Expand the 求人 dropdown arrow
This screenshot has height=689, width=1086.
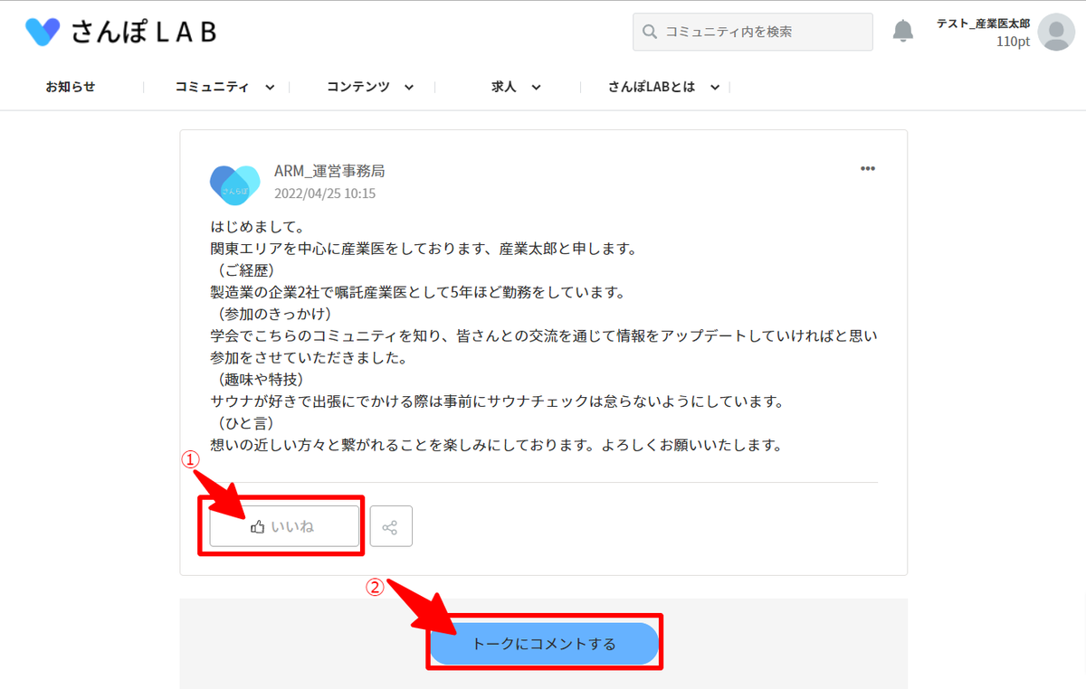536,88
